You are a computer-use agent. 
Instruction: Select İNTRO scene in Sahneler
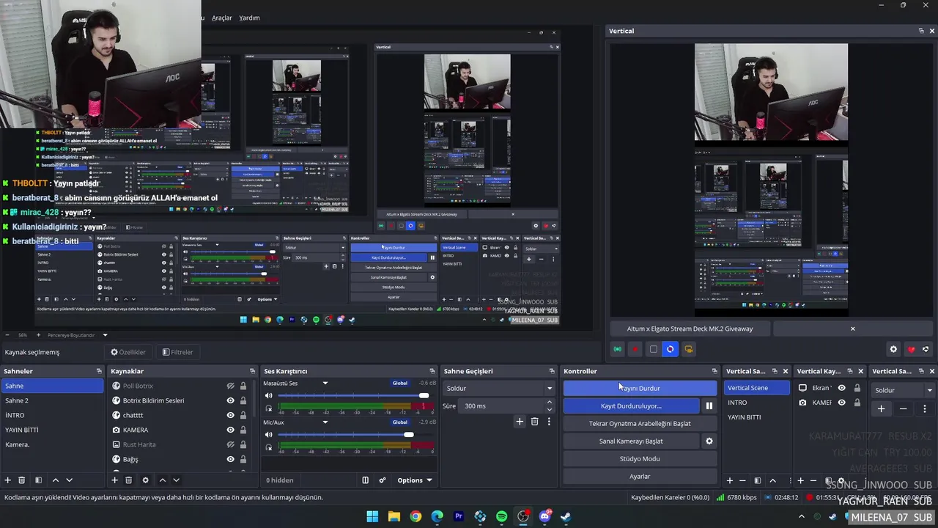pyautogui.click(x=53, y=415)
